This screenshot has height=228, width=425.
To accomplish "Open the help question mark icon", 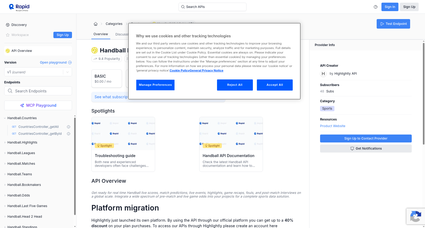I will tap(376, 7).
